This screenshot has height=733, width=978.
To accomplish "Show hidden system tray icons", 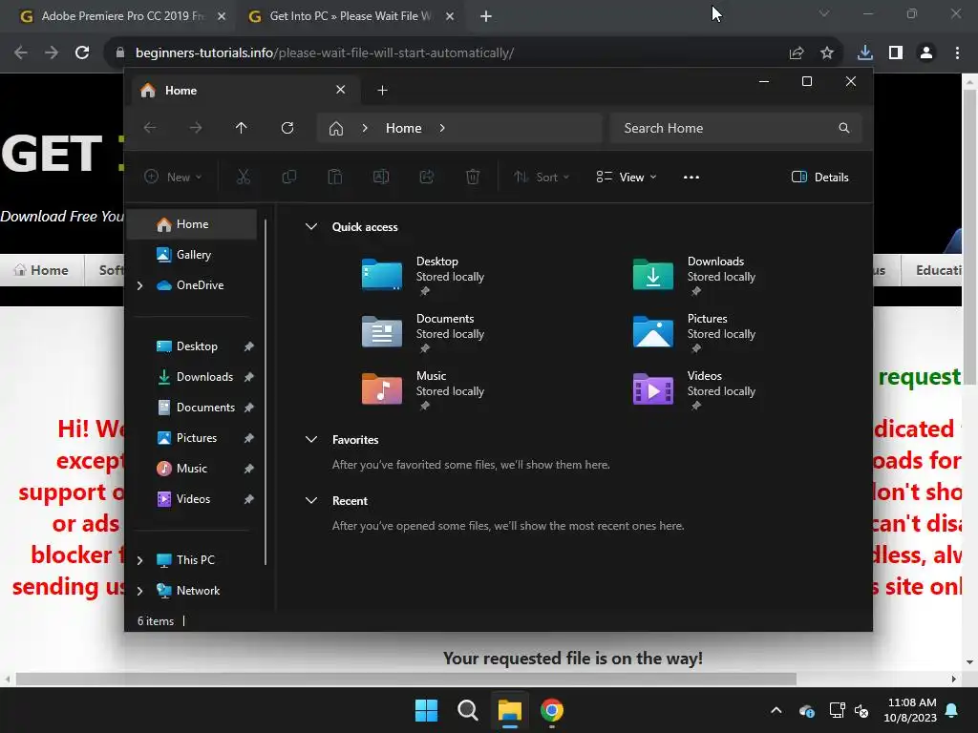I will (776, 710).
